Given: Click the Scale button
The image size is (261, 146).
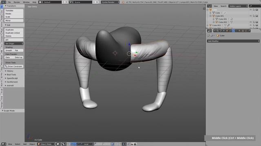Looking at the screenshot, I should (14, 17).
